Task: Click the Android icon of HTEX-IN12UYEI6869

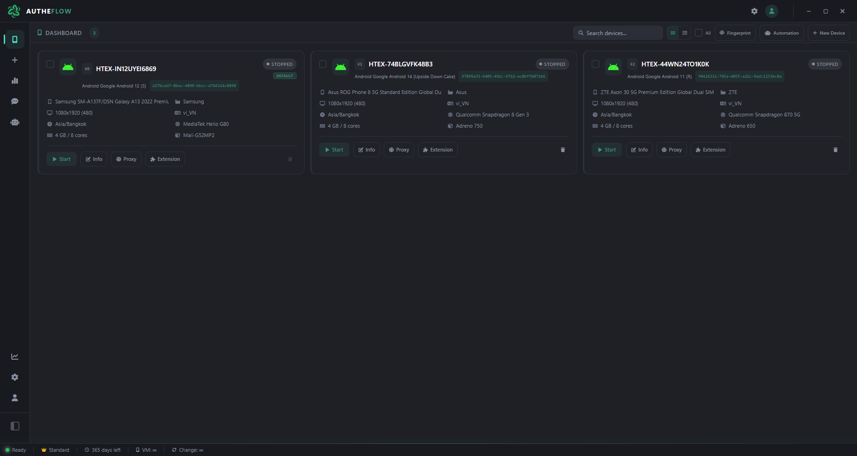Action: [x=68, y=67]
